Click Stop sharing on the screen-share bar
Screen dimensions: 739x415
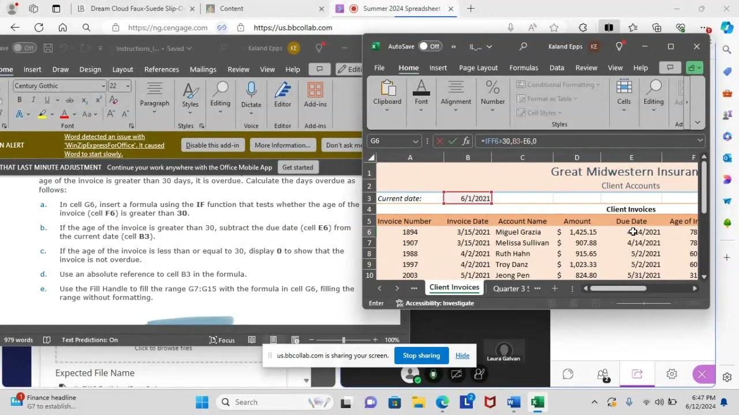pos(421,356)
